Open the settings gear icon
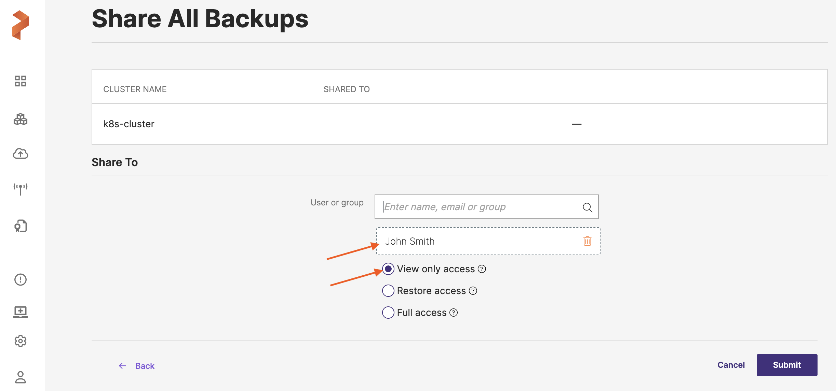Viewport: 836px width, 391px height. 21,341
